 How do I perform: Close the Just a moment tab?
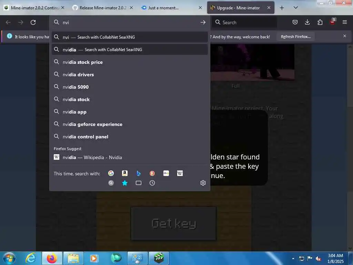[200, 8]
